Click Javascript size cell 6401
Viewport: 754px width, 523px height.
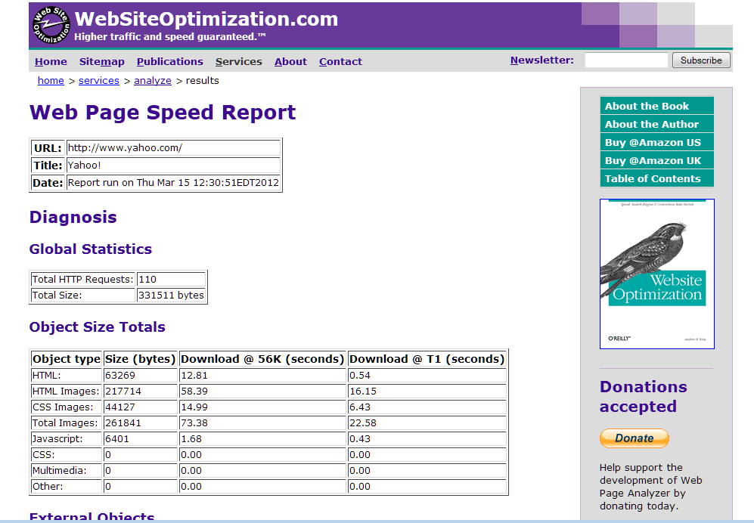(x=141, y=438)
